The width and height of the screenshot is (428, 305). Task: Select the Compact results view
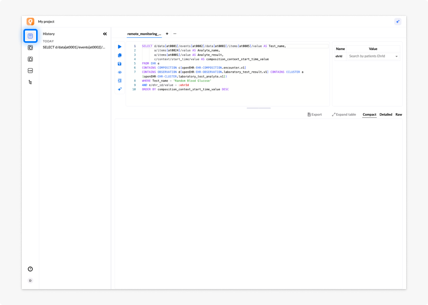pos(369,114)
